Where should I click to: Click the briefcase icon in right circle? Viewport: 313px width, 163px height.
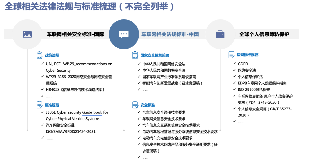tap(220, 34)
